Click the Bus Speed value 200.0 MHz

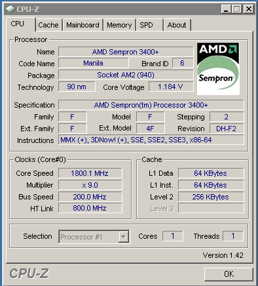point(90,197)
